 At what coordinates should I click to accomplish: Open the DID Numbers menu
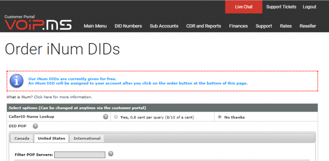(x=128, y=26)
